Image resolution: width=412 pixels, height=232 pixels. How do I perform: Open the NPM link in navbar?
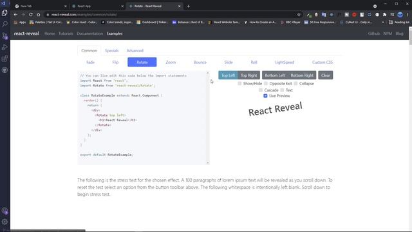pos(388,34)
